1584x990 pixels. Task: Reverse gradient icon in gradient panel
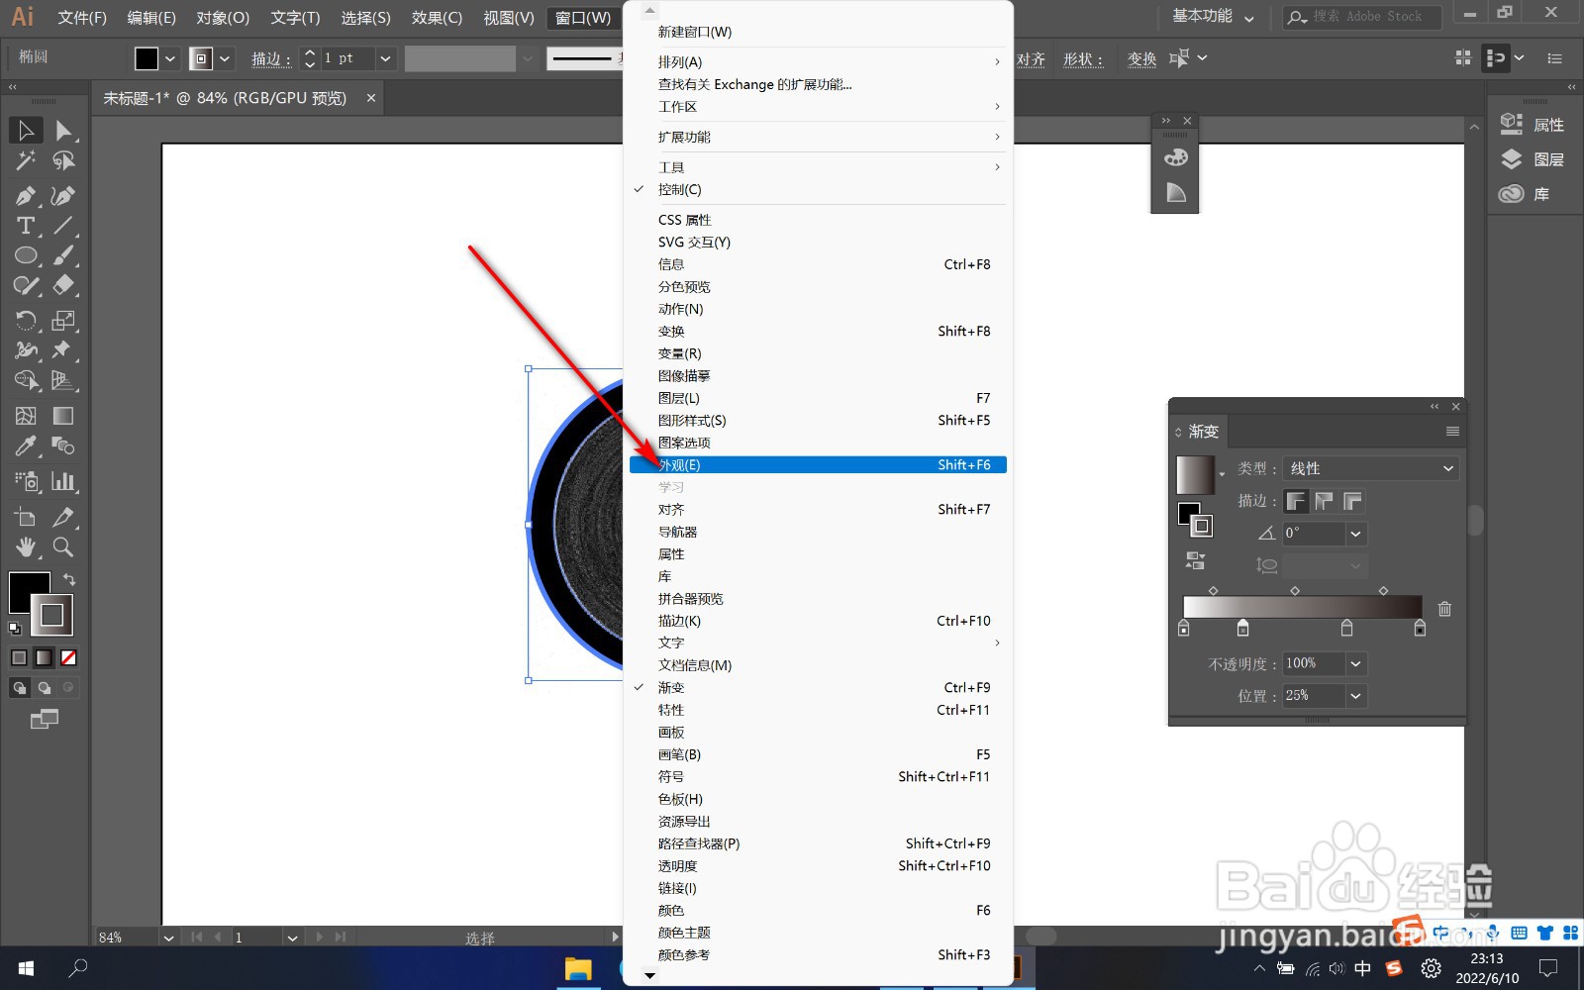coord(1195,561)
